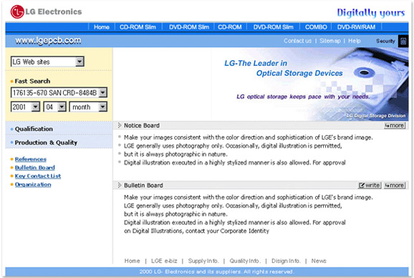Open the CD-ROM Slim menu item
414x278 pixels.
(138, 27)
